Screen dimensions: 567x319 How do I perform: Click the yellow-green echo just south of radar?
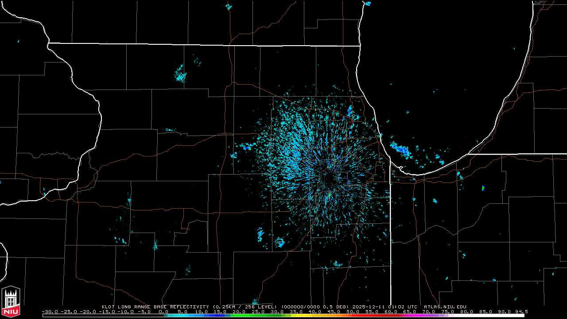pos(330,195)
